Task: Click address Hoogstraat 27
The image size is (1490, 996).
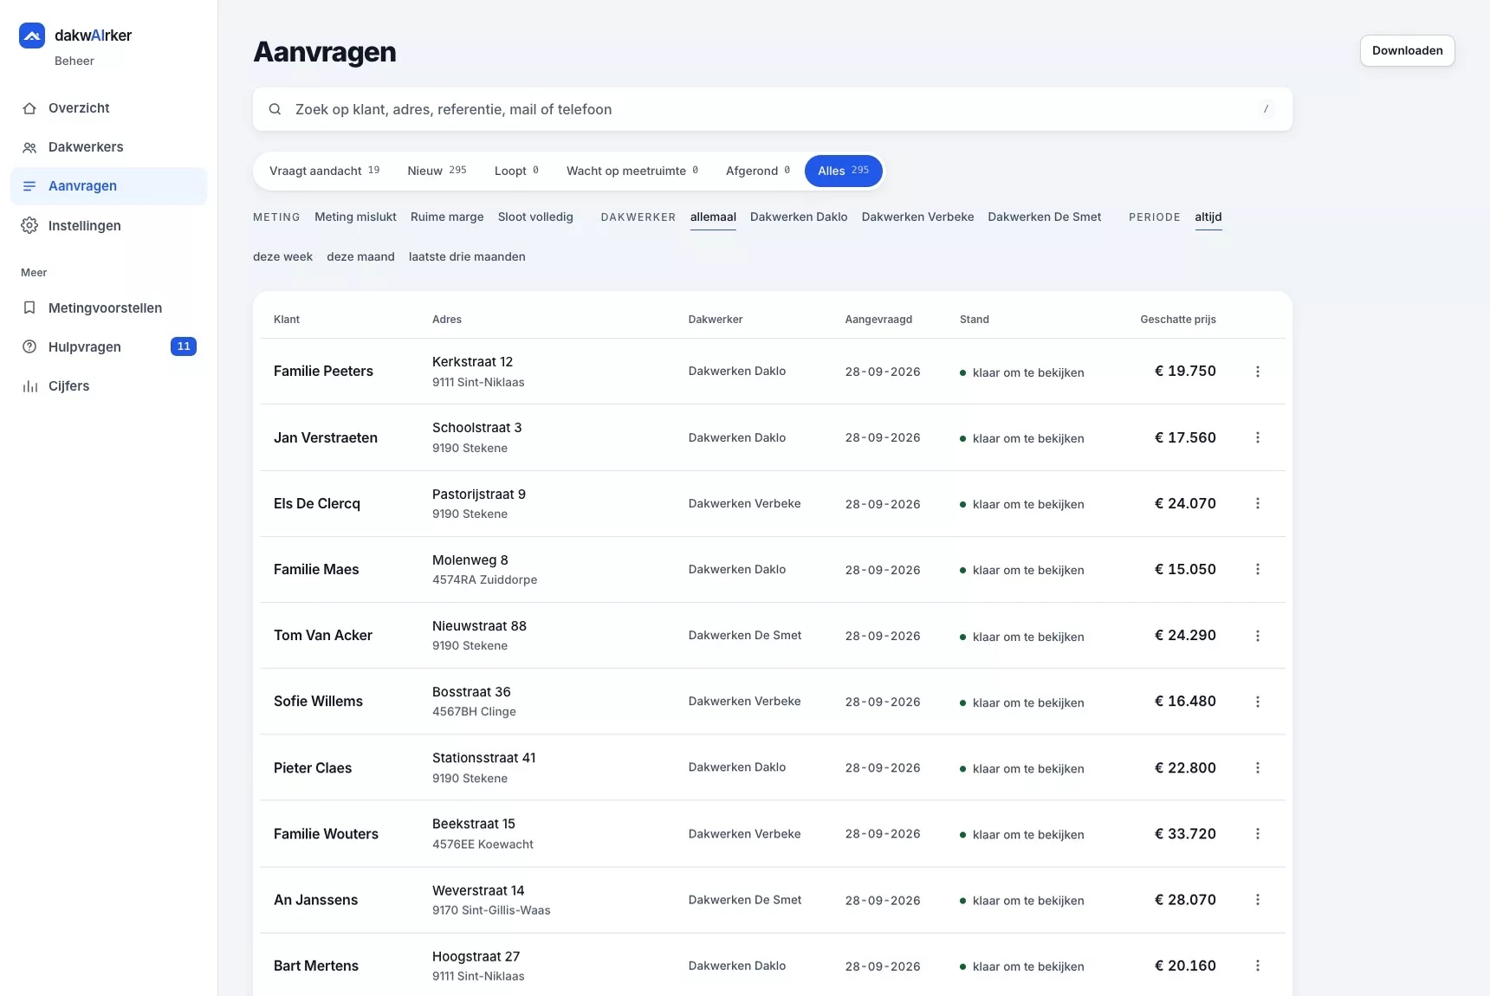Action: 476,957
